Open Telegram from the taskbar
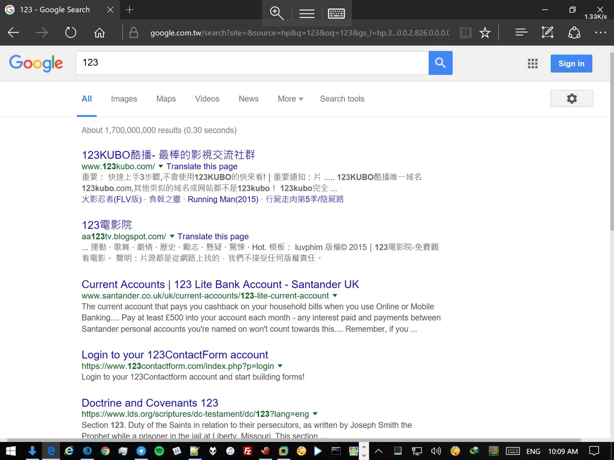Screen dimensions: 614x460 (141, 451)
